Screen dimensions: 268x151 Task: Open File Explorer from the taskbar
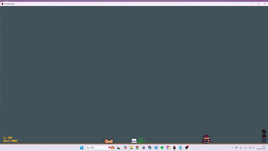(131, 148)
